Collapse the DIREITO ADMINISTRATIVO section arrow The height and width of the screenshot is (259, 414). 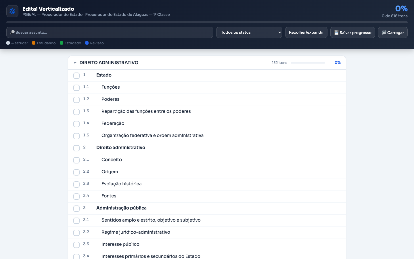click(75, 63)
